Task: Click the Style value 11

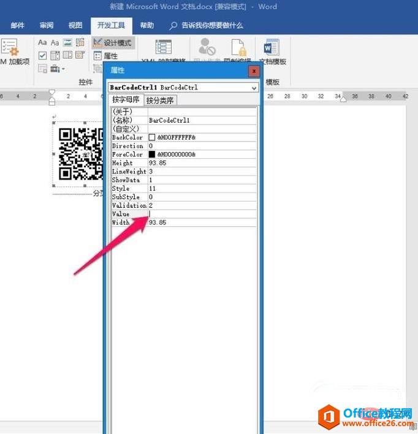Action: (202, 188)
